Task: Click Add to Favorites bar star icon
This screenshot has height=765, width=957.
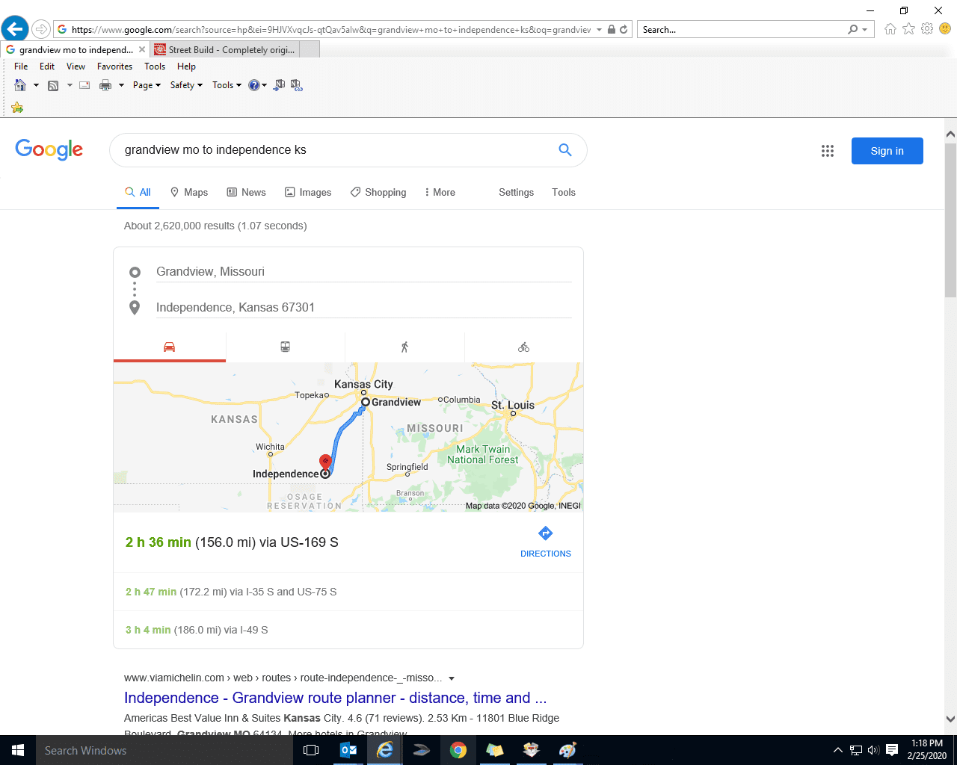Action: pos(17,108)
